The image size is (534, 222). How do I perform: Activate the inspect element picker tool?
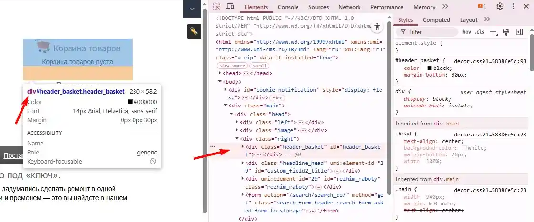217,7
